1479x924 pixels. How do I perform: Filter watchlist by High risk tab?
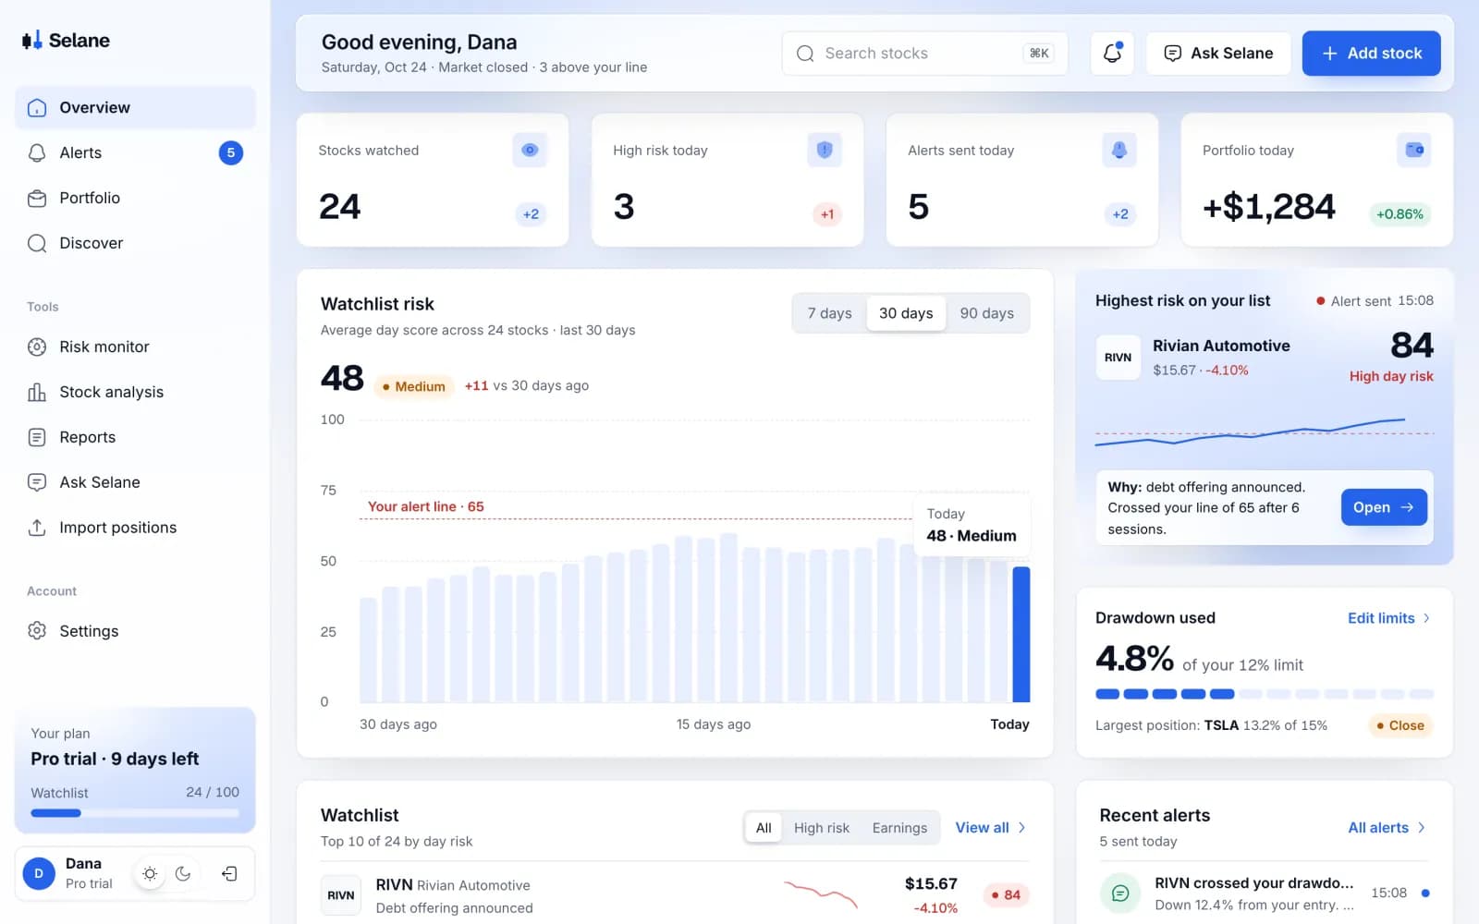pos(822,828)
